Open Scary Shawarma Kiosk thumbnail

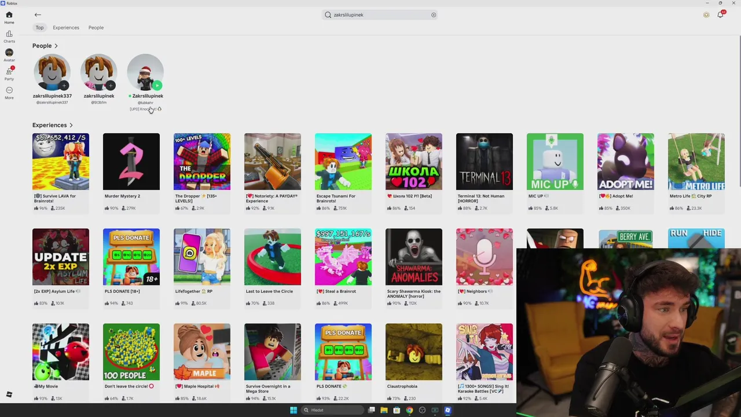[414, 257]
